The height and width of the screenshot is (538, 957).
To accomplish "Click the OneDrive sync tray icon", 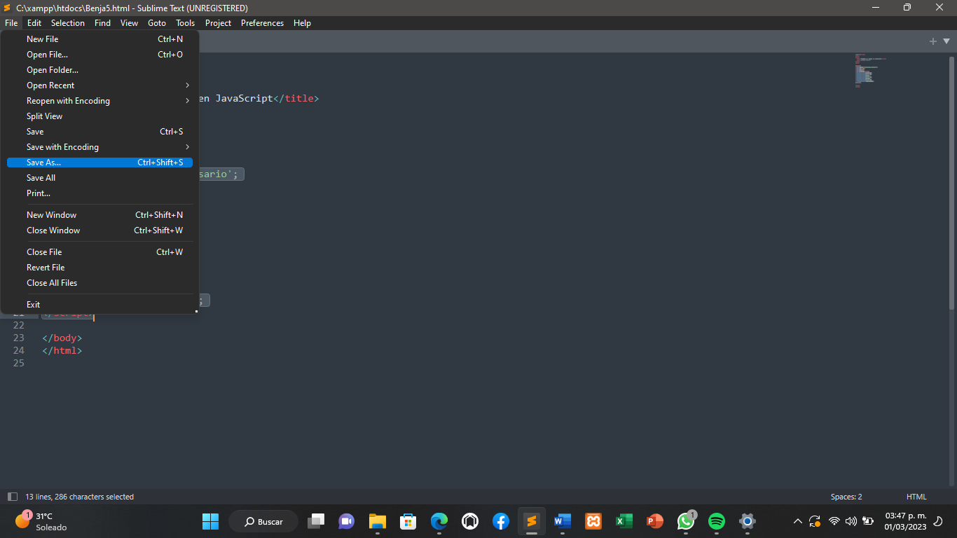I will click(815, 521).
